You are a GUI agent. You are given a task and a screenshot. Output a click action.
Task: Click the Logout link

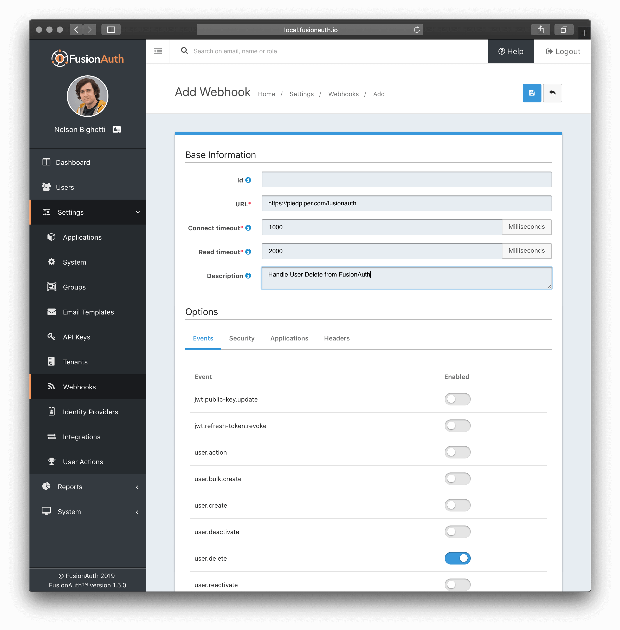tap(563, 51)
